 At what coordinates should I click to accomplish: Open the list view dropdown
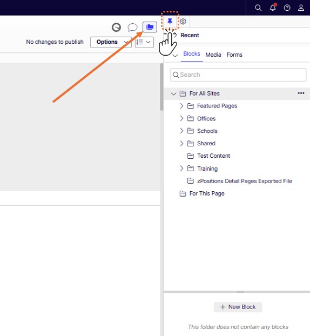(144, 42)
